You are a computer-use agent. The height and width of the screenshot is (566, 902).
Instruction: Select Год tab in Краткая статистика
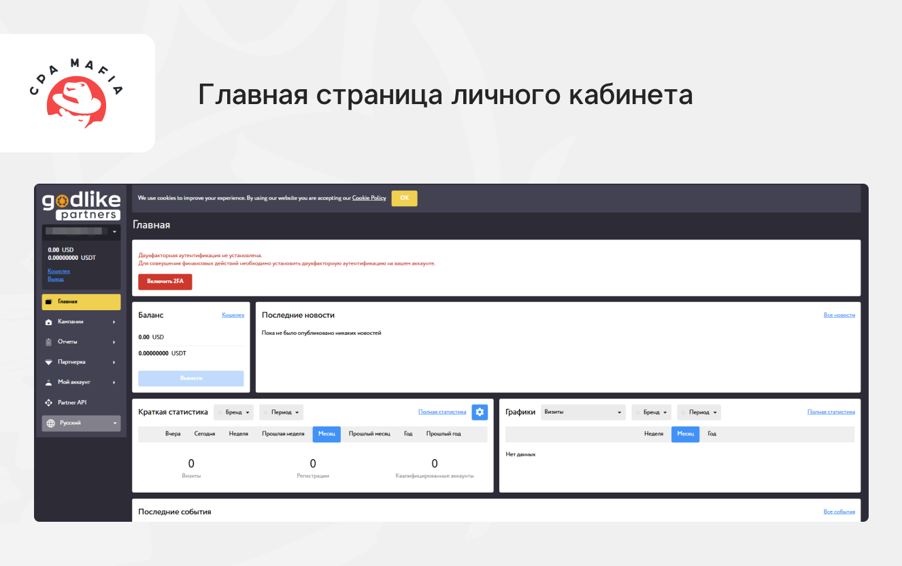point(408,434)
